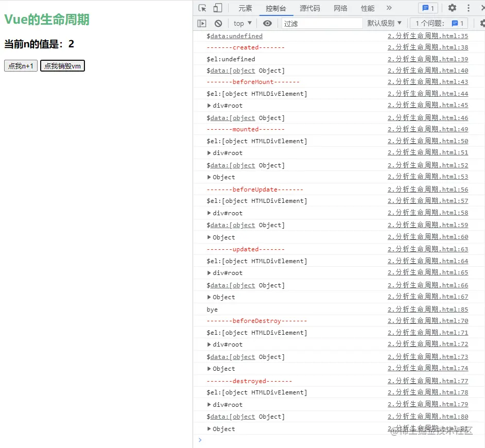Expand Object logged at html:74
This screenshot has width=485, height=448.
click(x=209, y=369)
